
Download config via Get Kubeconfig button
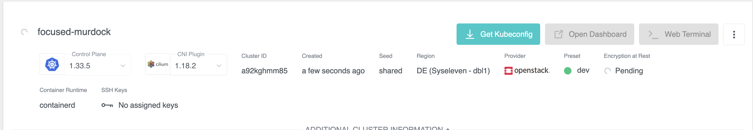[498, 34]
